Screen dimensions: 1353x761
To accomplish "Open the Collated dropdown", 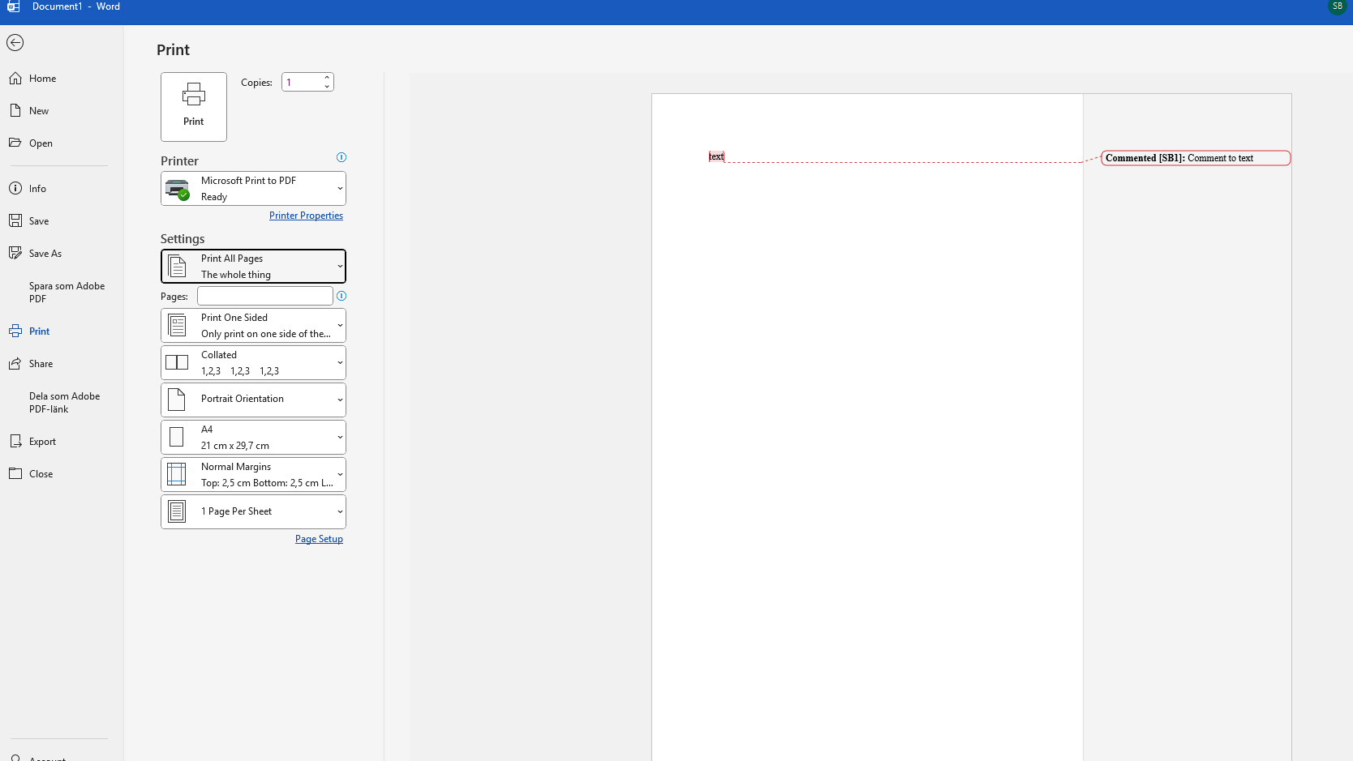I will [253, 363].
